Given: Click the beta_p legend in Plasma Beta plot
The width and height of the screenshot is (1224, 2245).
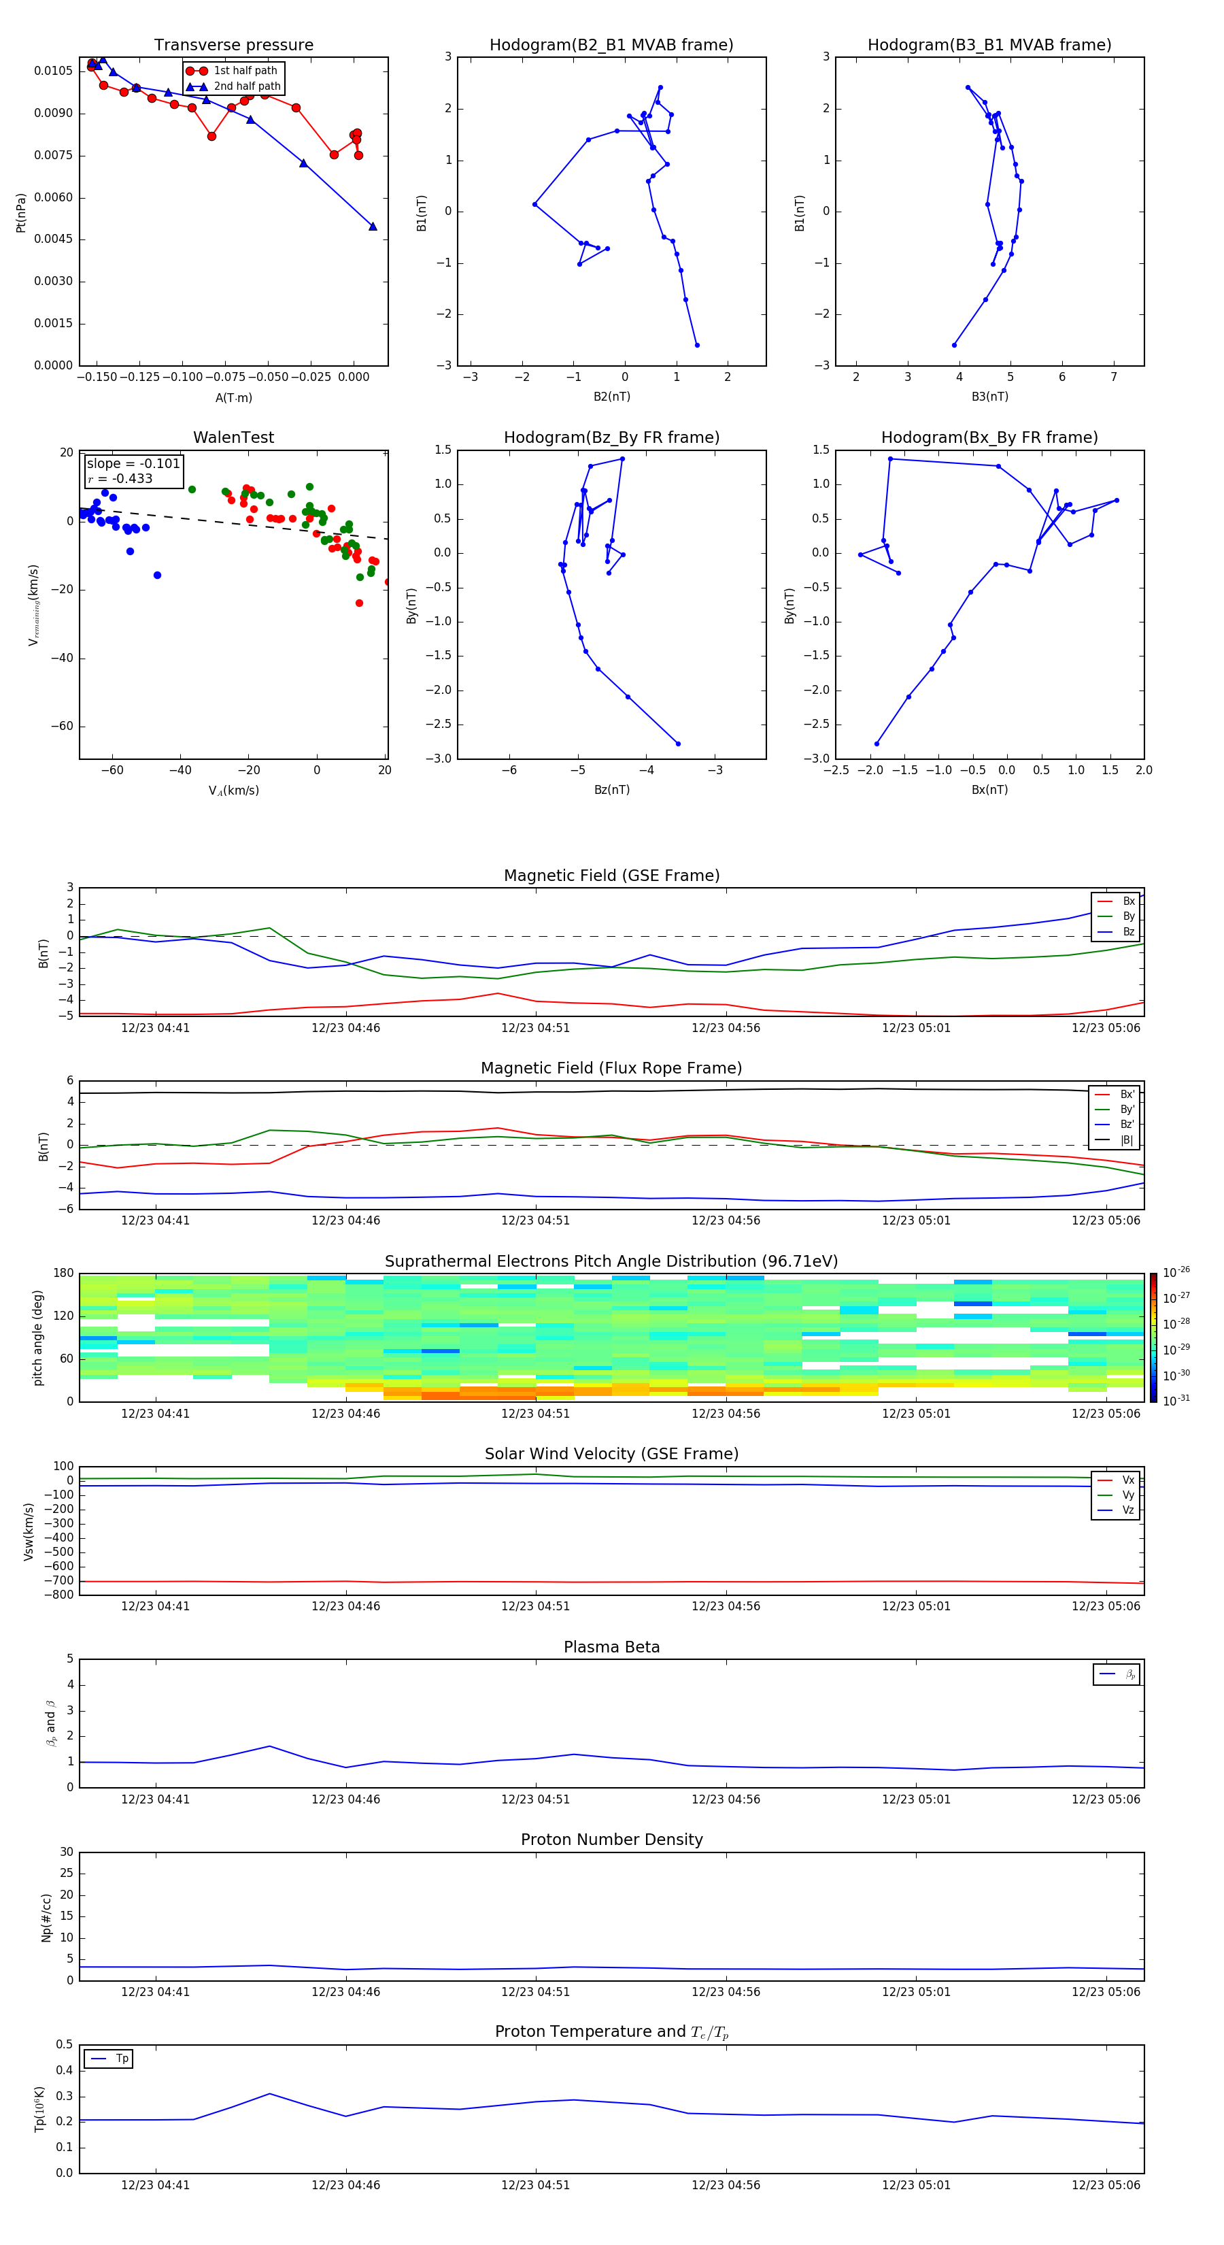Looking at the screenshot, I should click(x=1117, y=1675).
